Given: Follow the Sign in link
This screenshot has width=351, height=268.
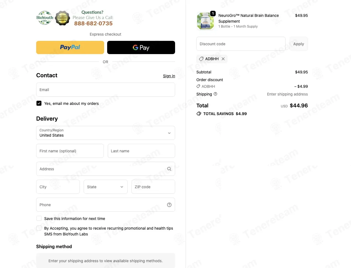Looking at the screenshot, I should [169, 76].
